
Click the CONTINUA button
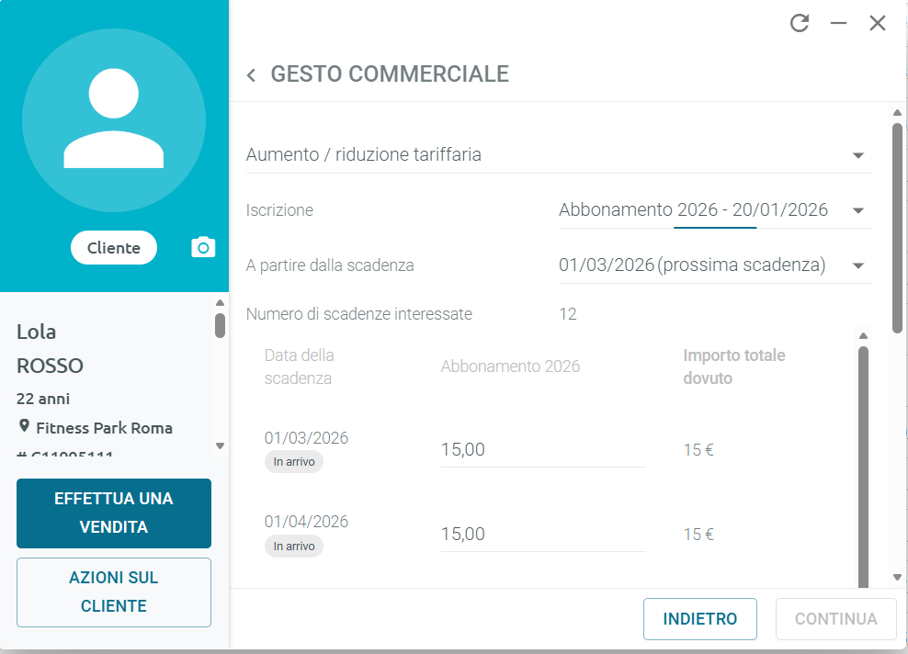835,619
